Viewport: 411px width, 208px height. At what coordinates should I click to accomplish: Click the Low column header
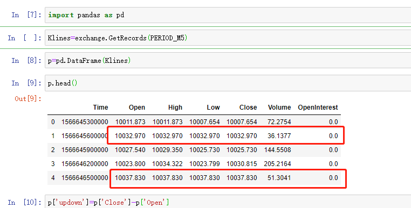[213, 107]
